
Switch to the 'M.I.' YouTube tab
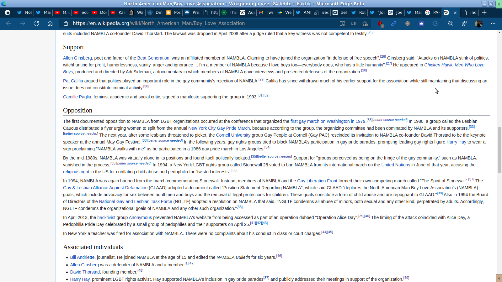[62, 13]
